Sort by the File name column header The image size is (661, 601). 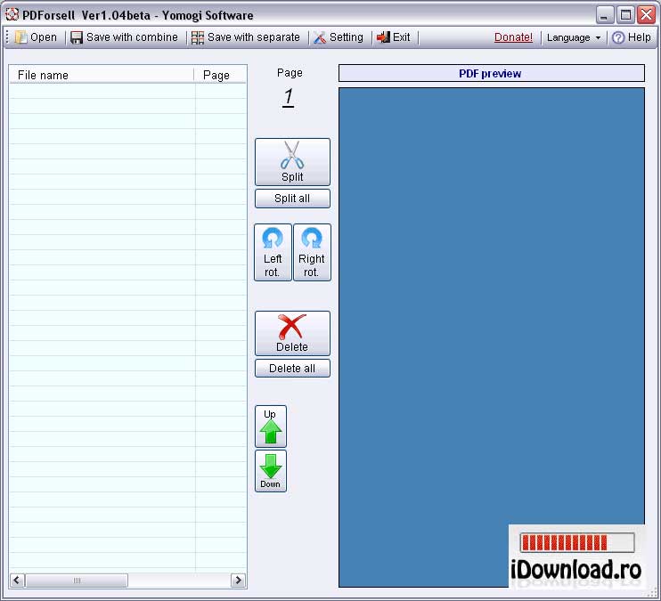click(x=102, y=75)
